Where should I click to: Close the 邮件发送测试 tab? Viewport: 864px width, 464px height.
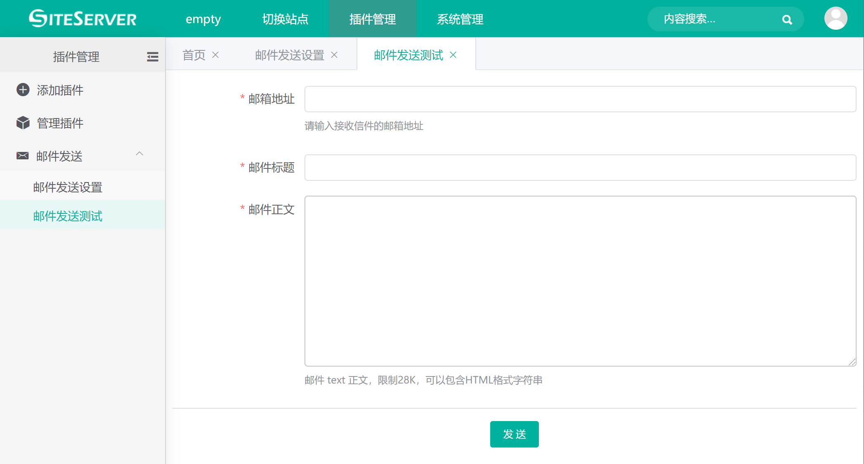point(453,55)
